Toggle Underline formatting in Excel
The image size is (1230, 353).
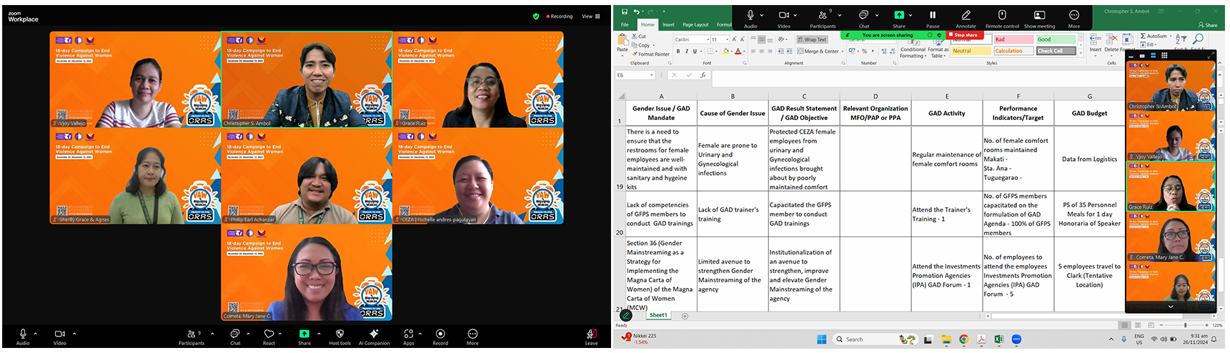click(695, 51)
